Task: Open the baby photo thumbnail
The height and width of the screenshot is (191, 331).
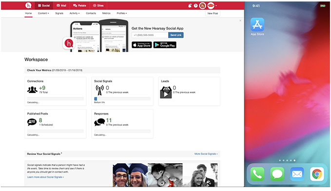Action: pyautogui.click(x=165, y=175)
